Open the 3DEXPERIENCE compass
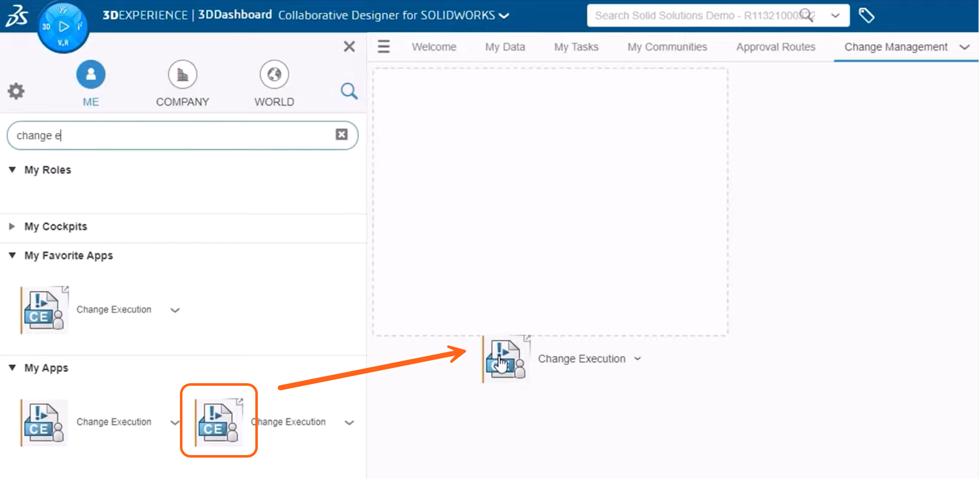 click(63, 27)
